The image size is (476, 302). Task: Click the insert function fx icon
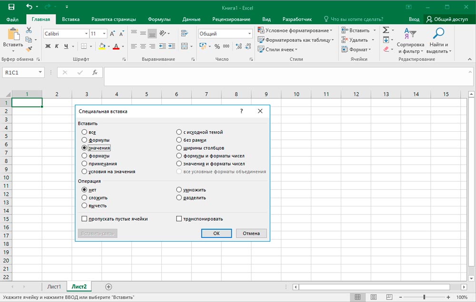pyautogui.click(x=95, y=73)
